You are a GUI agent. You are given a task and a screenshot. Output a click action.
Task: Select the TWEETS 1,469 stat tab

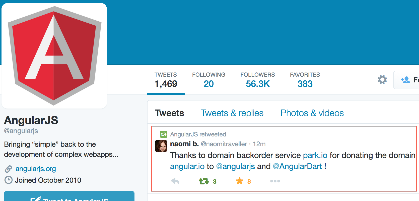pos(166,80)
